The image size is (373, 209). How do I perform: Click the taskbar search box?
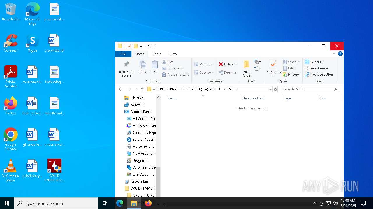(x=56, y=203)
